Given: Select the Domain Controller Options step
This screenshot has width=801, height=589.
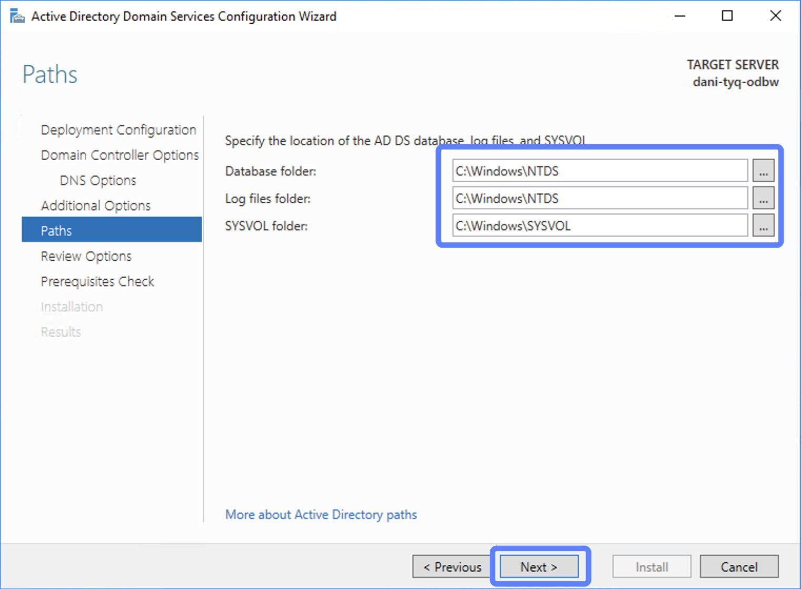Looking at the screenshot, I should coord(120,155).
